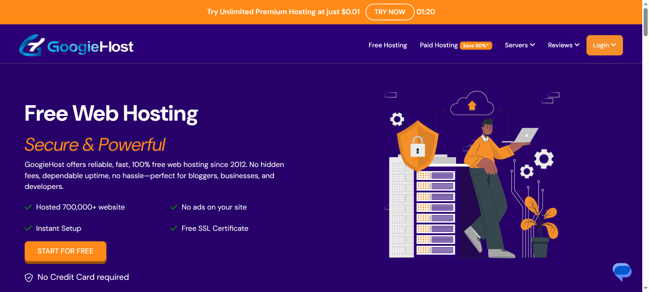Image resolution: width=649 pixels, height=292 pixels.
Task: Click the GoogieHost logo icon
Action: pos(32,45)
